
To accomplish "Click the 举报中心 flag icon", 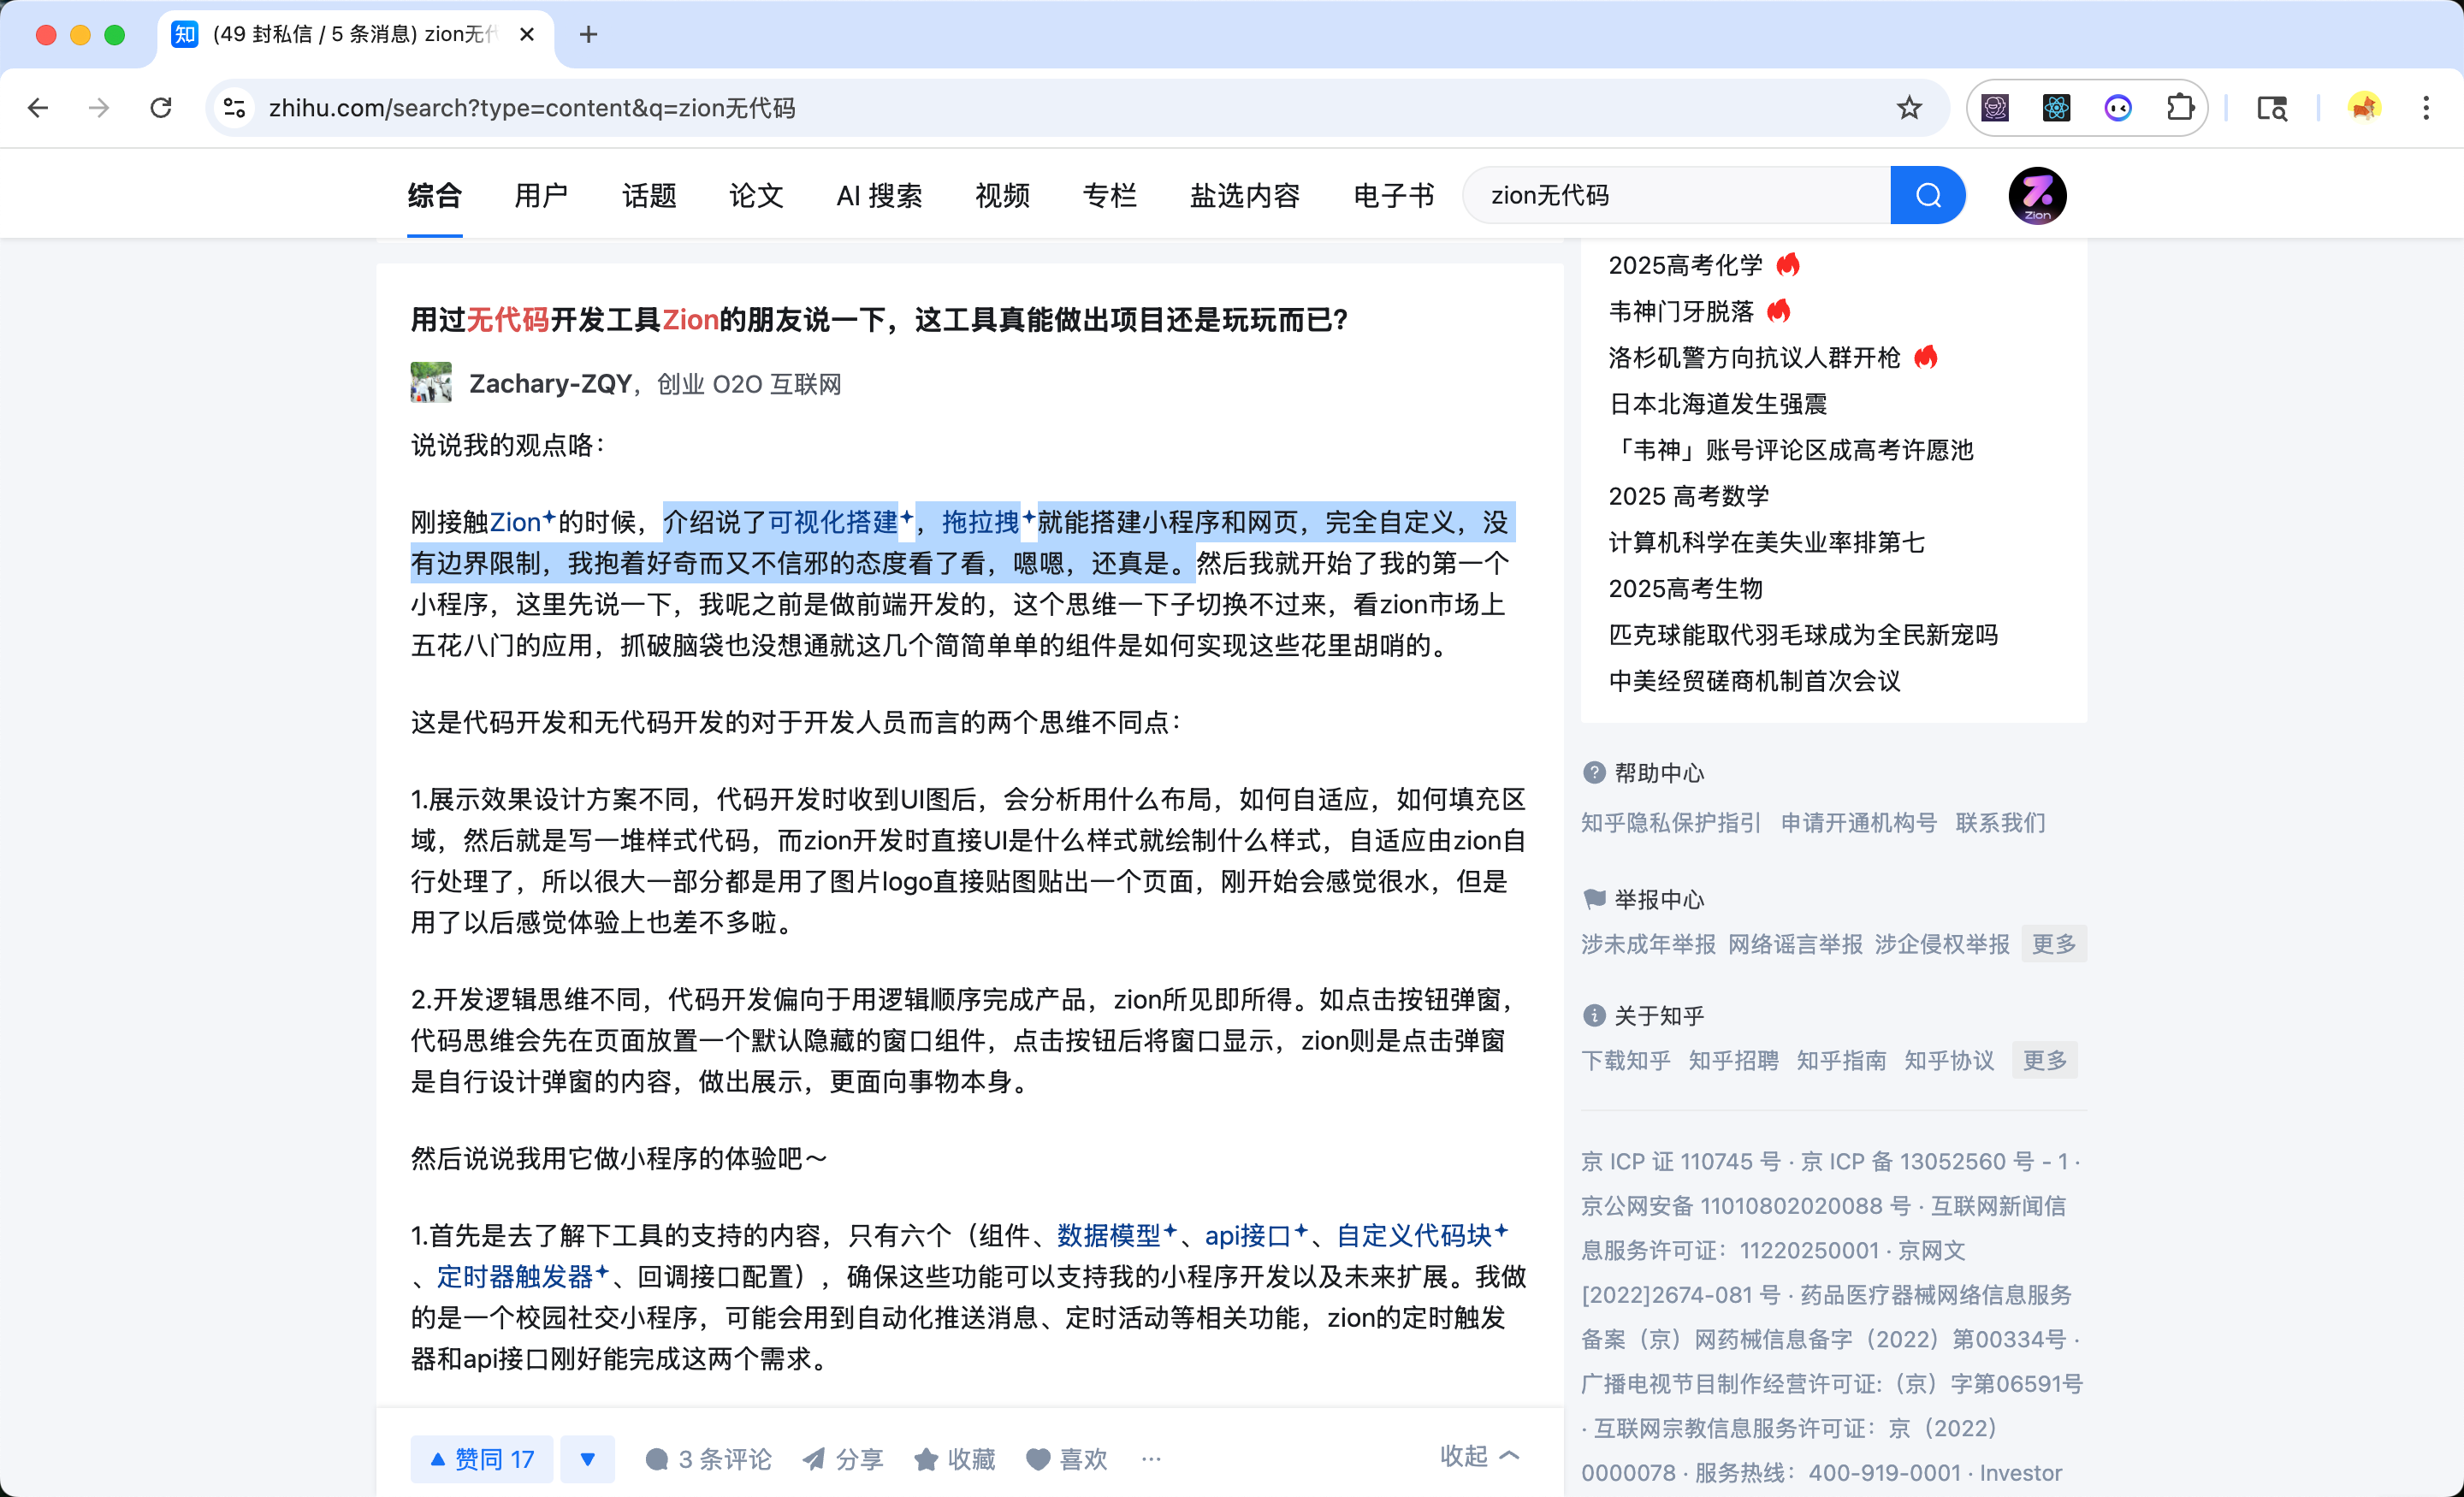I will pos(1594,899).
